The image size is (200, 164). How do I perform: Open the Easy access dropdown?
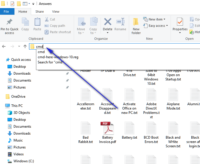click(x=156, y=26)
